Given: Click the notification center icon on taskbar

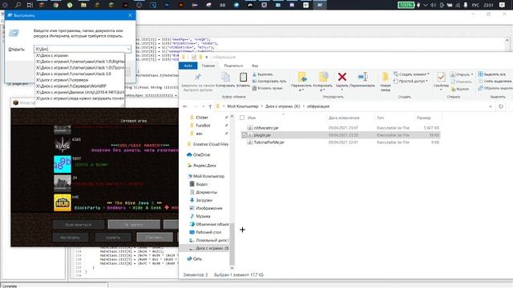Looking at the screenshot, I should point(502,5).
